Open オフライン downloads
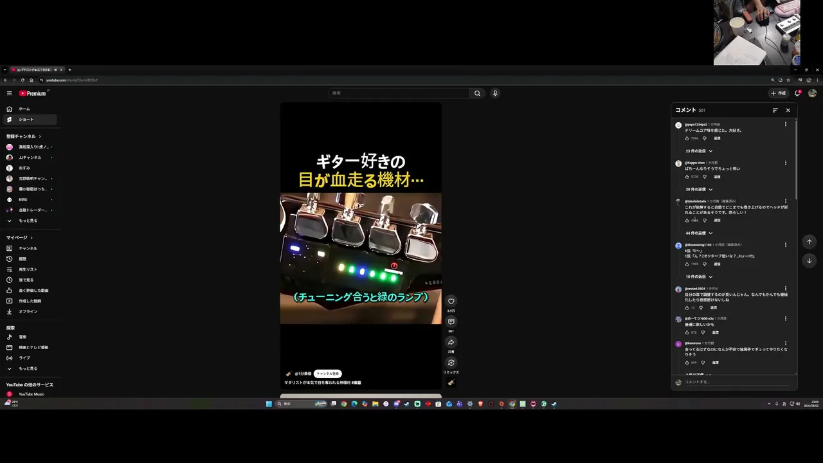This screenshot has height=463, width=823. (31, 311)
